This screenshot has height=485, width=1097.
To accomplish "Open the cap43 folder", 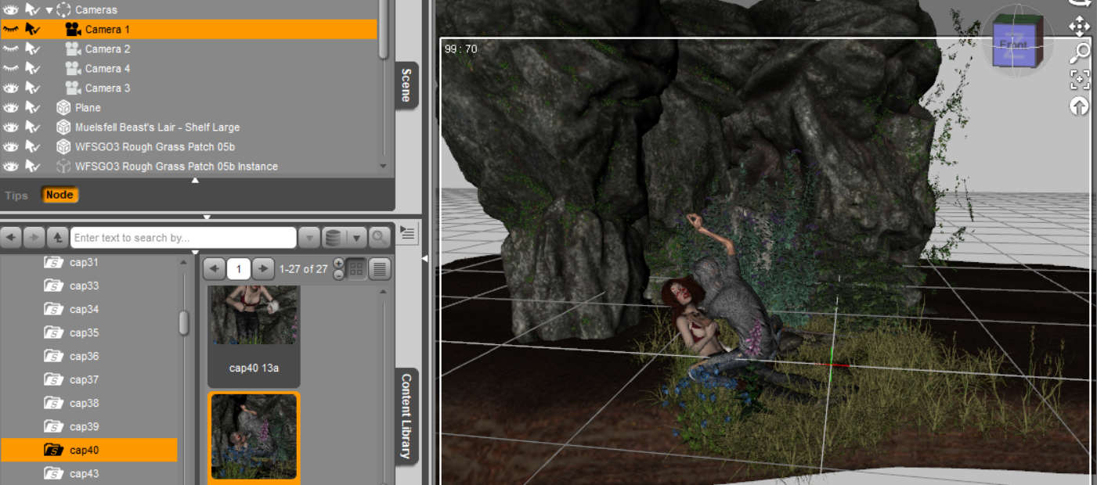I will [x=84, y=474].
